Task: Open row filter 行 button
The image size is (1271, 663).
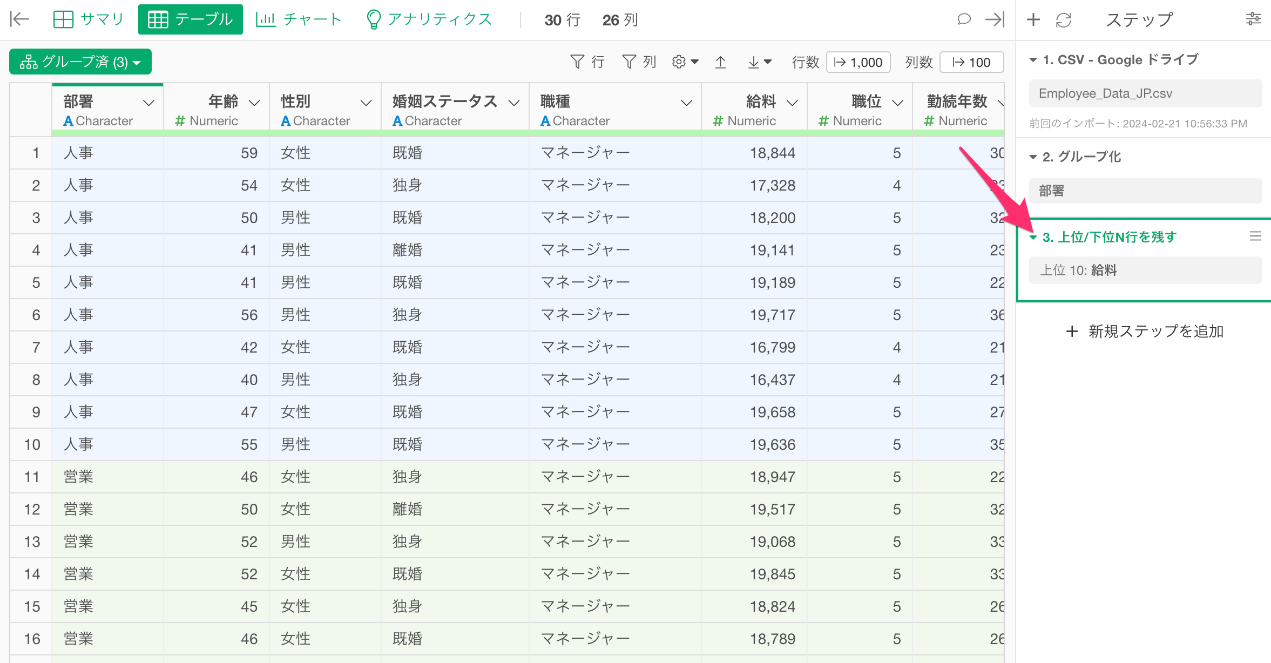Action: (587, 62)
